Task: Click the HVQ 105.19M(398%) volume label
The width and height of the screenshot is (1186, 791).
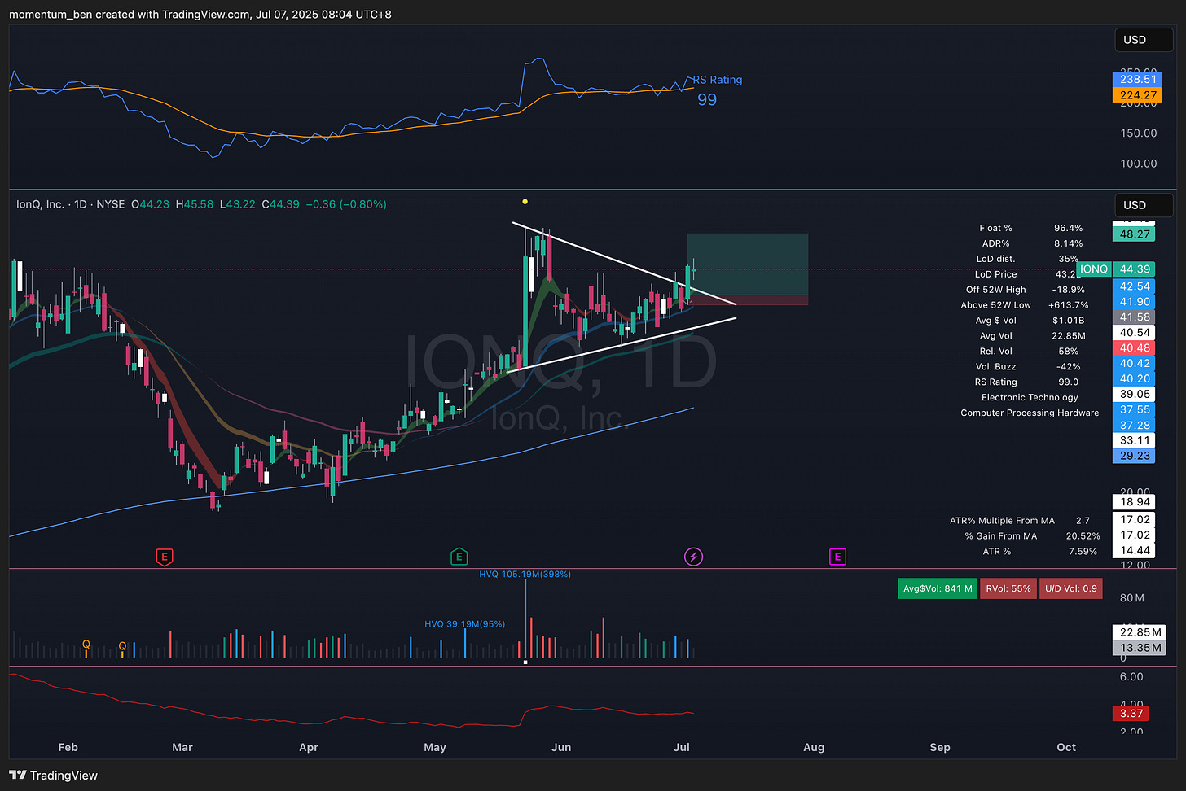Action: (525, 575)
